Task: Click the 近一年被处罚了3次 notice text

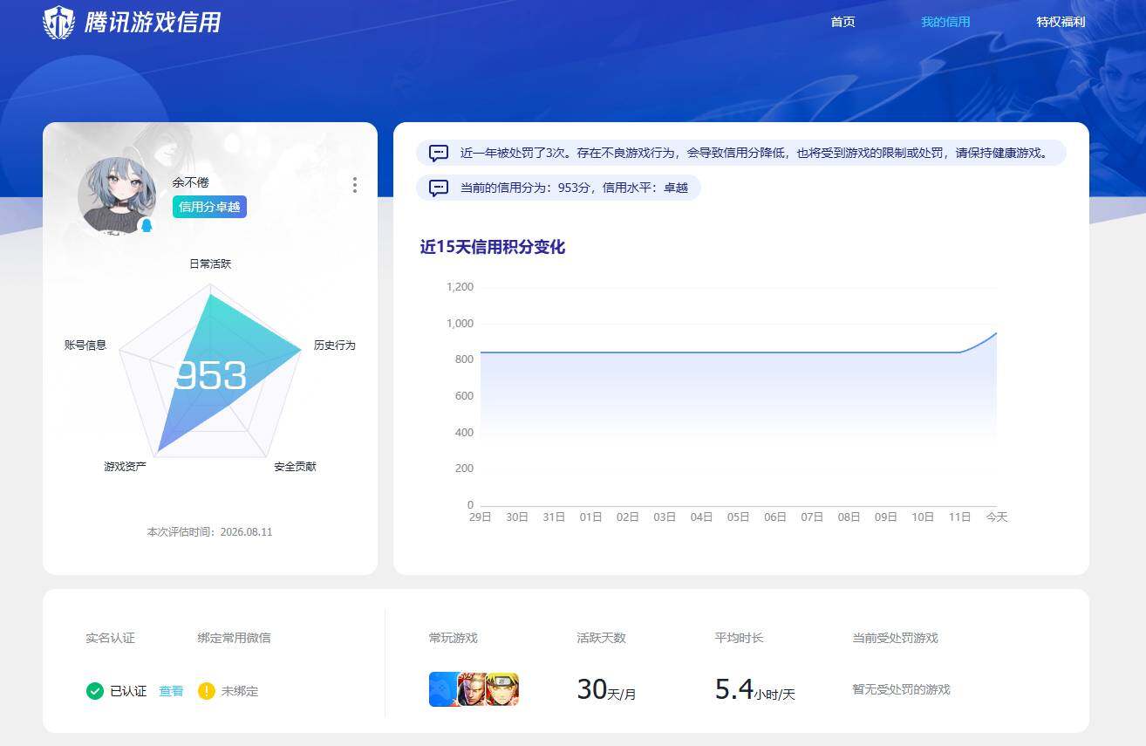Action: tap(754, 153)
